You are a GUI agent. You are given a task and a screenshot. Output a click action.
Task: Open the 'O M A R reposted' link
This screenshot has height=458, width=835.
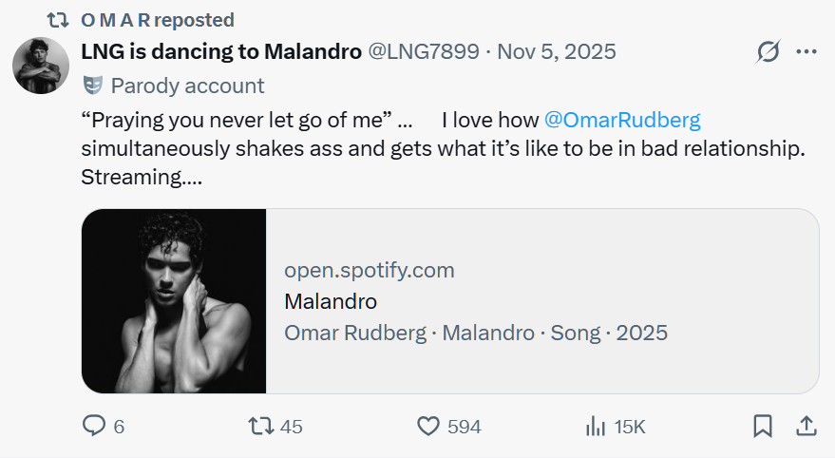point(158,20)
